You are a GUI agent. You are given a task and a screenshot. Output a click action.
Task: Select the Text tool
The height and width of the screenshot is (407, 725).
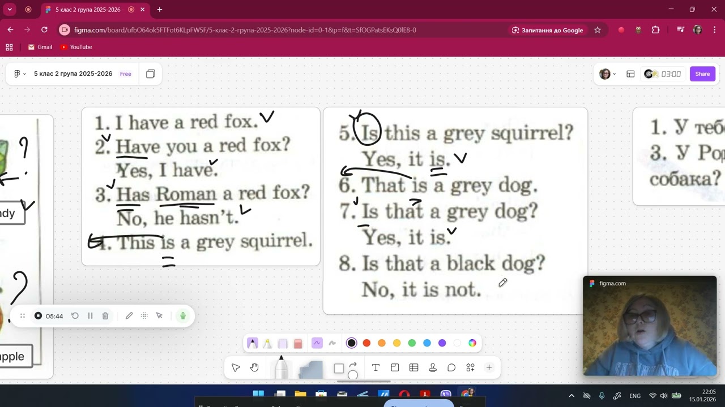click(376, 368)
